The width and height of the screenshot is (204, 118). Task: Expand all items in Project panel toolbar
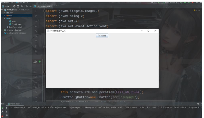18,6
